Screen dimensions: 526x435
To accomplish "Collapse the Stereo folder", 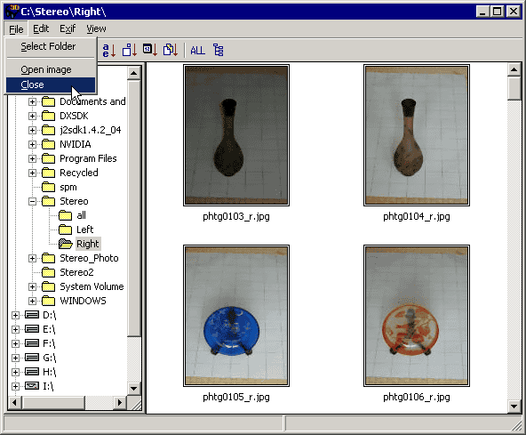I will pyautogui.click(x=32, y=201).
